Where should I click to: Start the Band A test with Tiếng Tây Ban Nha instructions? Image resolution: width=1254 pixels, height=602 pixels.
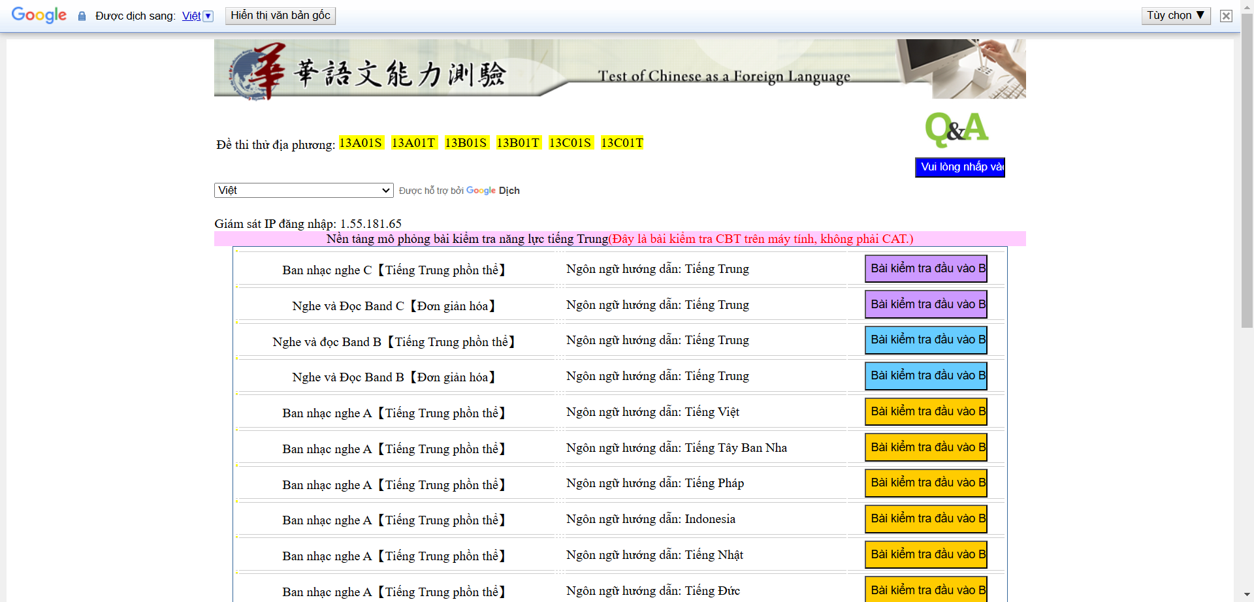[925, 447]
